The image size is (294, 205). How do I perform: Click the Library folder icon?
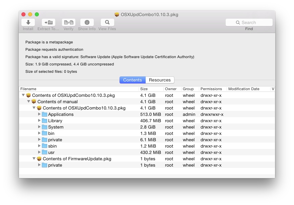(x=45, y=121)
